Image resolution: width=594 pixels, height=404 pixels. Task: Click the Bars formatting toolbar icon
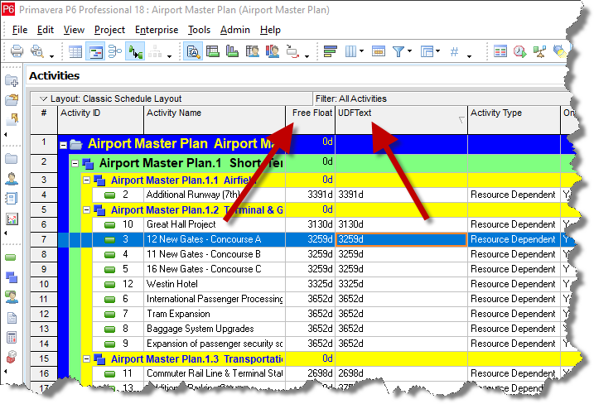pyautogui.click(x=330, y=51)
